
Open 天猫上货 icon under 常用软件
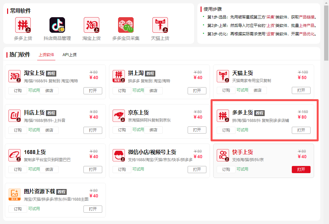coord(160,25)
